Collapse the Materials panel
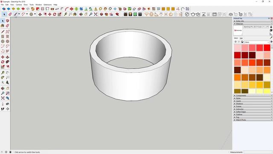This screenshot has width=273, height=154. pyautogui.click(x=253, y=24)
